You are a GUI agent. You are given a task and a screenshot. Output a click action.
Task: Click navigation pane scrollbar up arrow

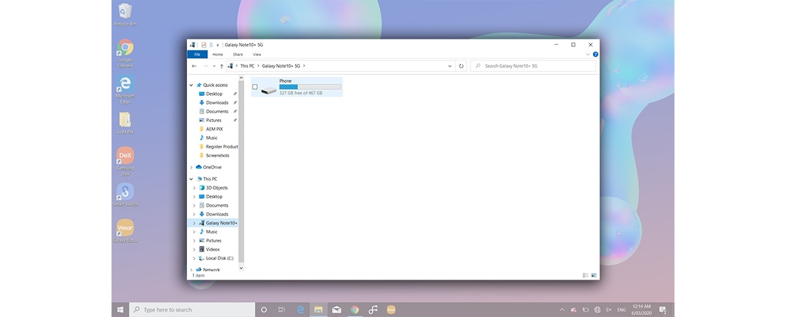(x=241, y=78)
